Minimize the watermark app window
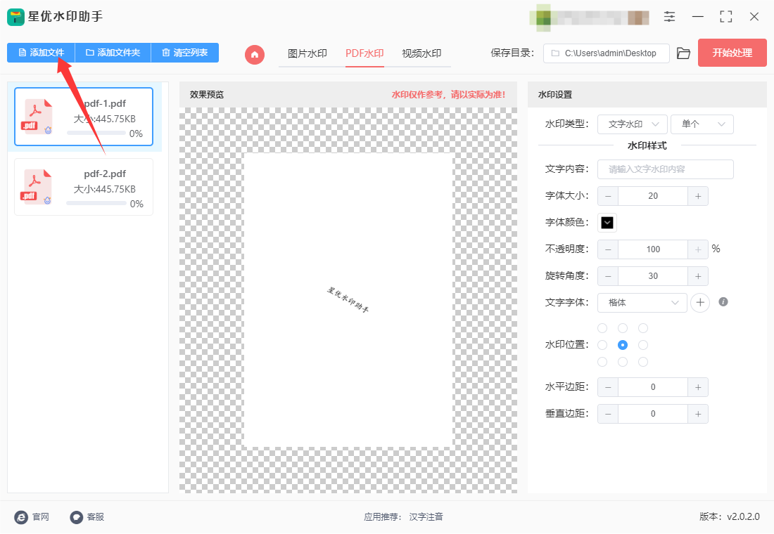 [x=697, y=16]
